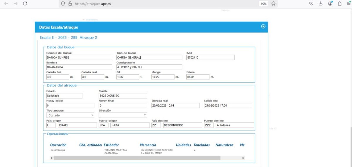Open the shield tracking protection icon
The image size is (352, 167).
tap(63, 4)
